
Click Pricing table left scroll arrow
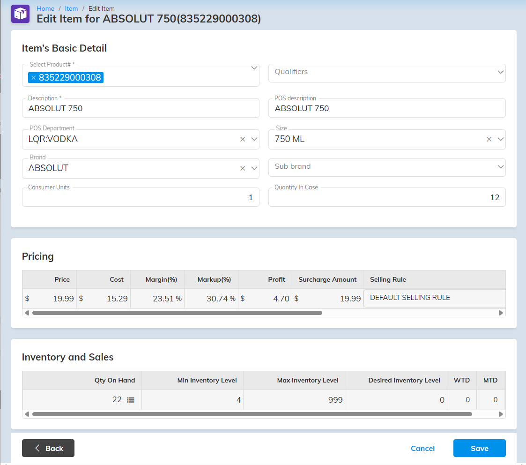[x=27, y=313]
